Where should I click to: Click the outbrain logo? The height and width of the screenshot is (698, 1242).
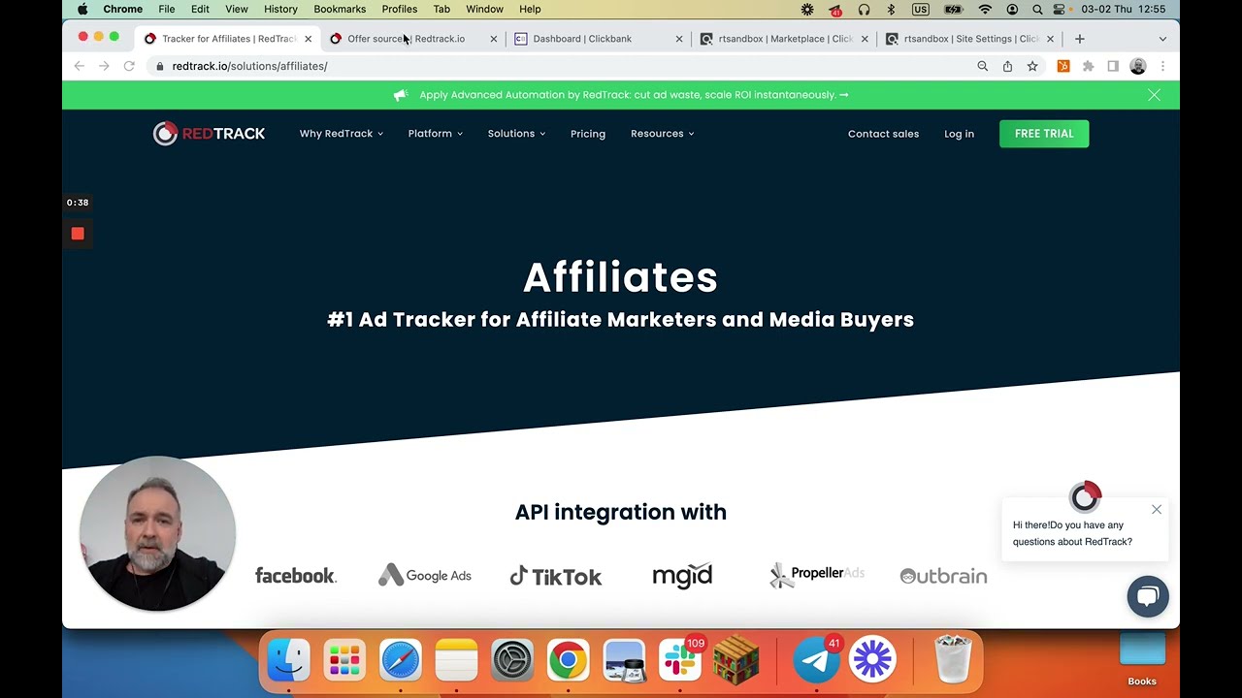tap(943, 576)
